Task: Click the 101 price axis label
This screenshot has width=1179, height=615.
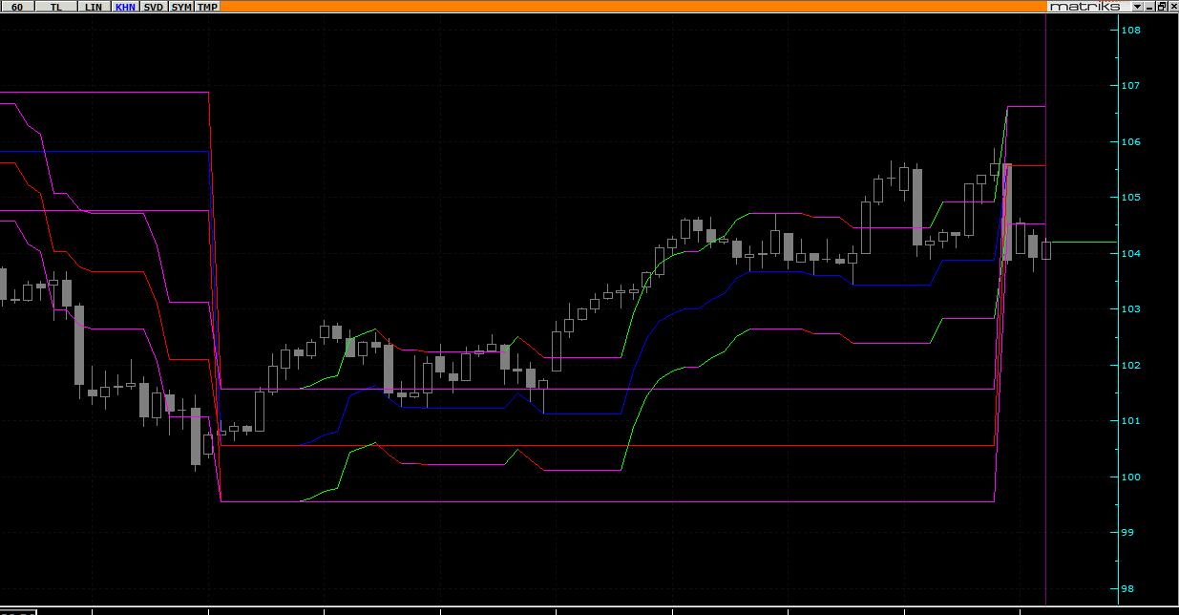Action: click(x=1131, y=421)
